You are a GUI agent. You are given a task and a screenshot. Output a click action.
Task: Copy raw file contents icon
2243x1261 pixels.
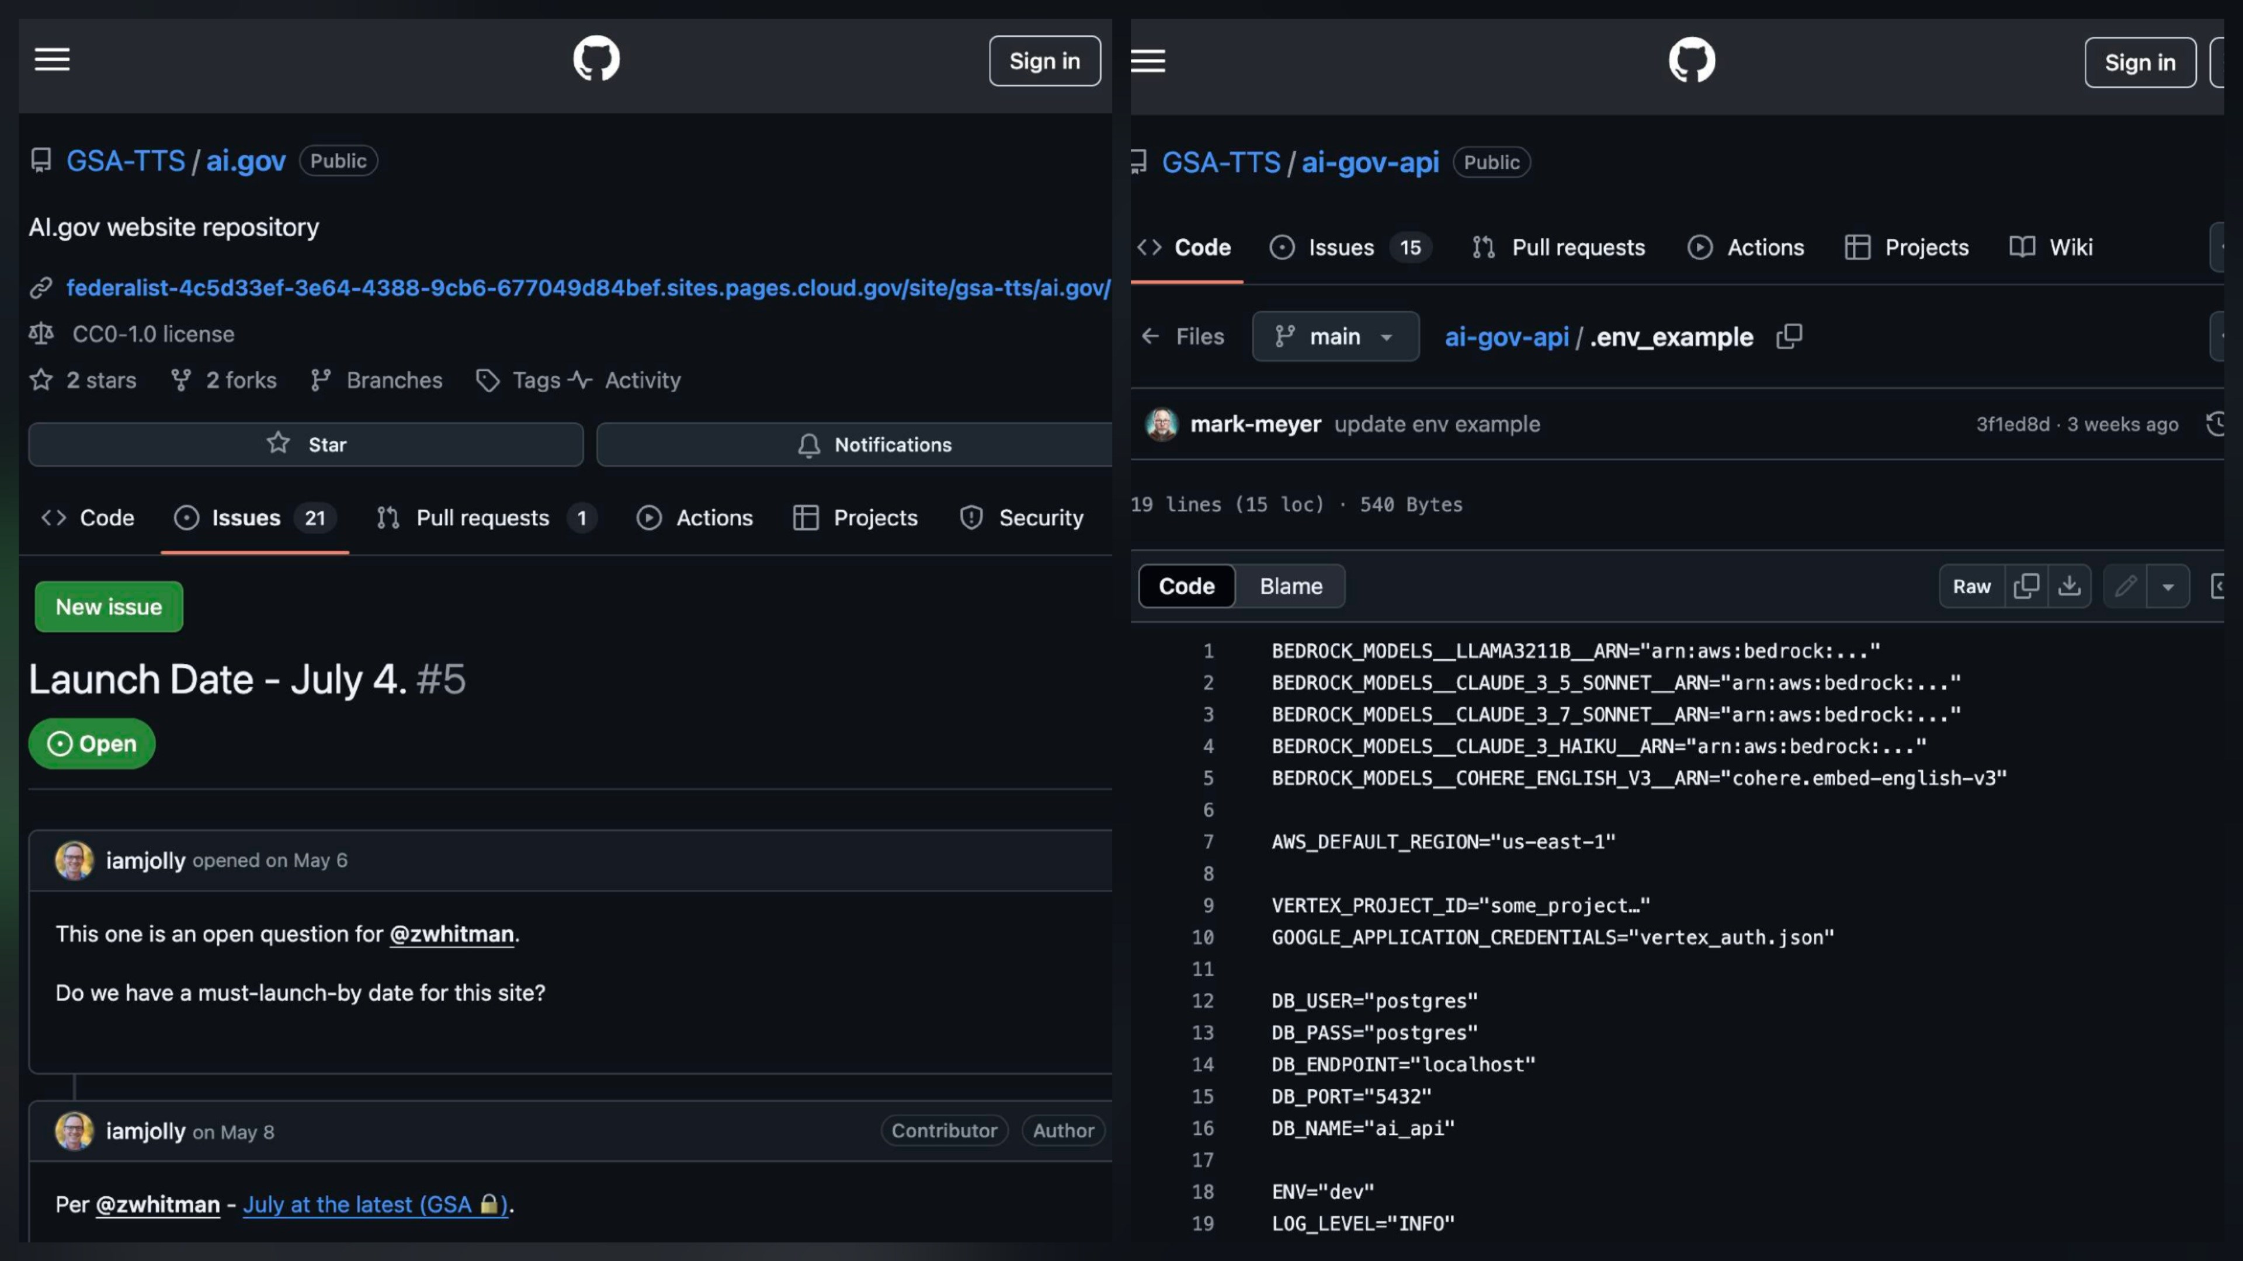point(2026,587)
